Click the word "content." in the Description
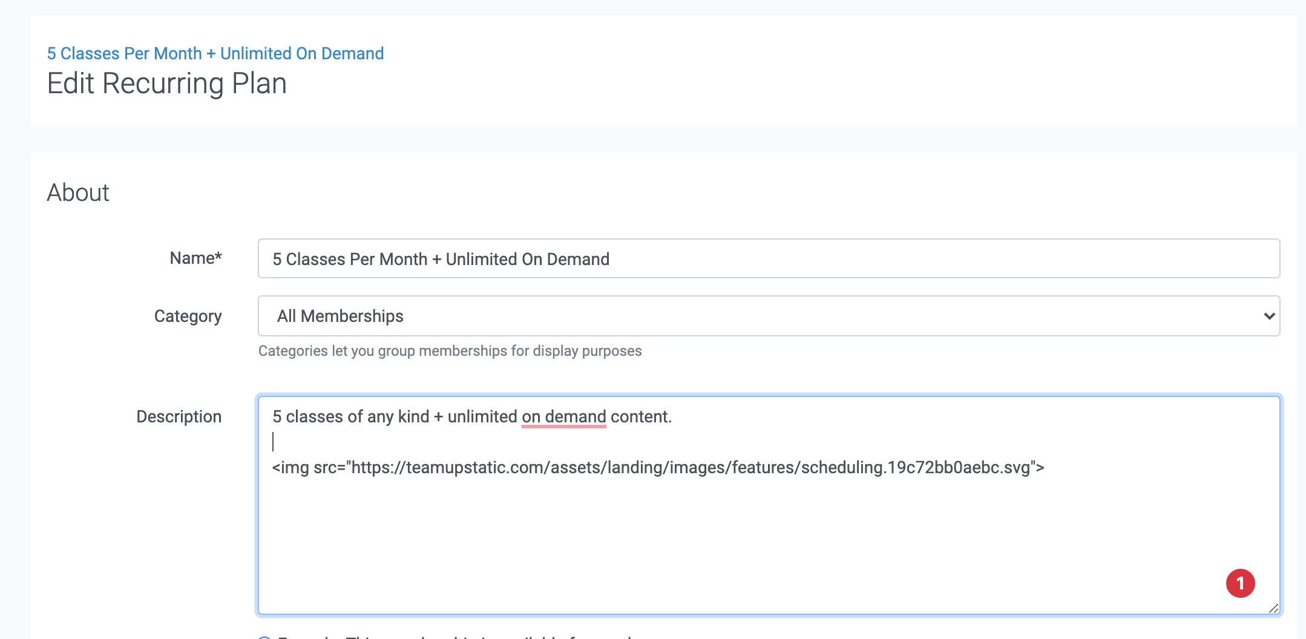The image size is (1306, 639). click(x=641, y=417)
